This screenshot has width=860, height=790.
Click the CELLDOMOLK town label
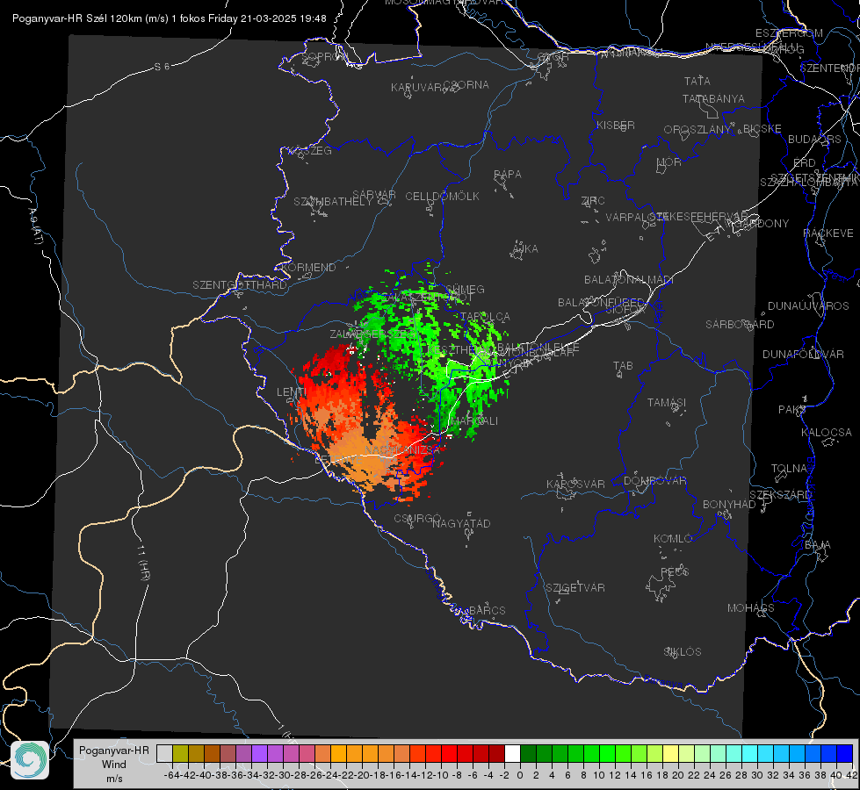442,197
